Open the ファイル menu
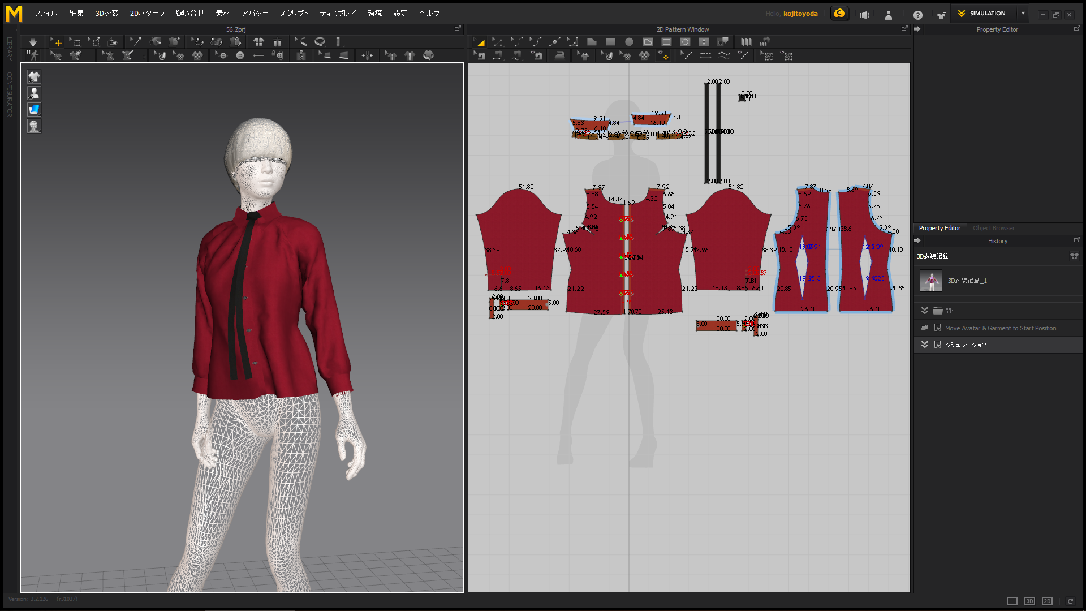The image size is (1086, 611). click(x=45, y=14)
